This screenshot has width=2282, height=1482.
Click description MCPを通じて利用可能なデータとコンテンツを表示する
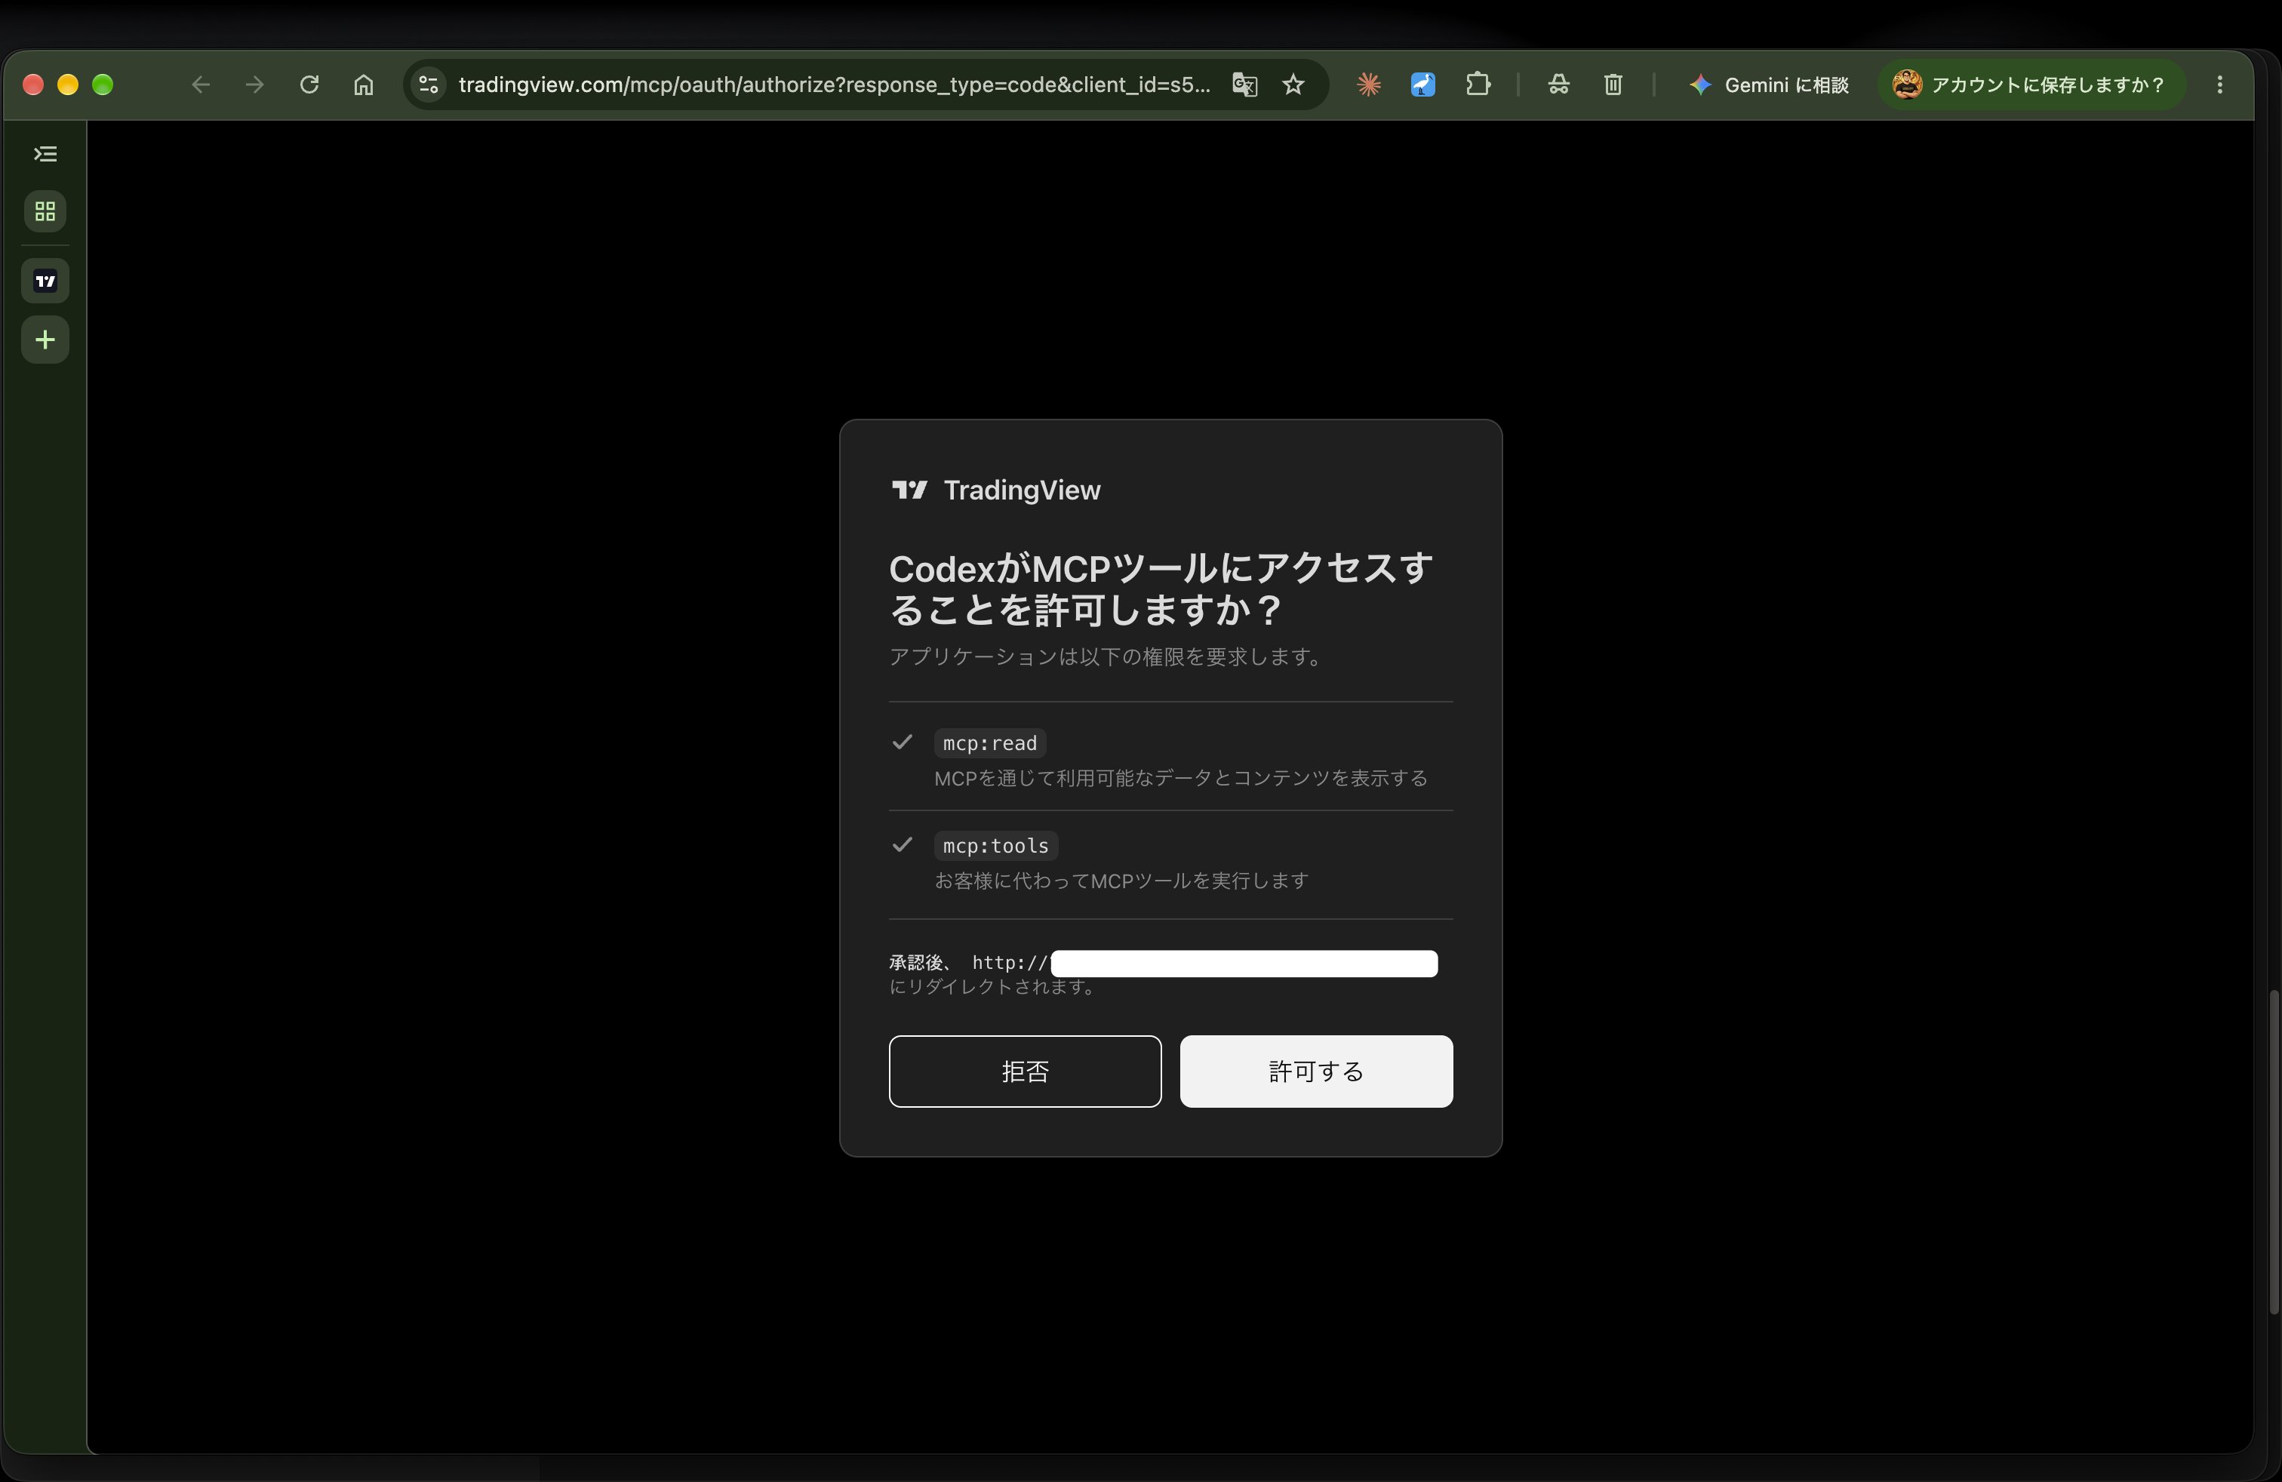tap(1180, 777)
